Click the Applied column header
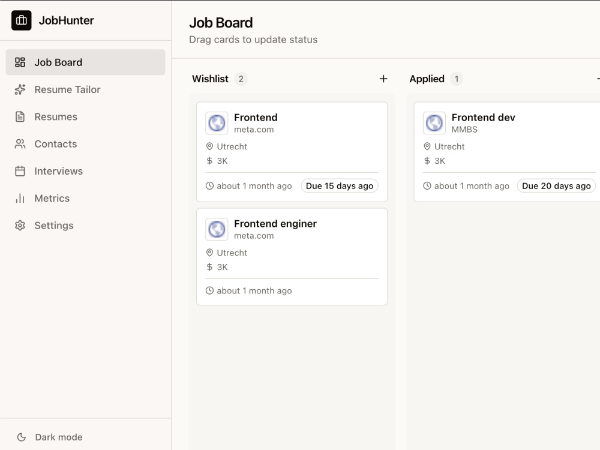 [x=427, y=79]
